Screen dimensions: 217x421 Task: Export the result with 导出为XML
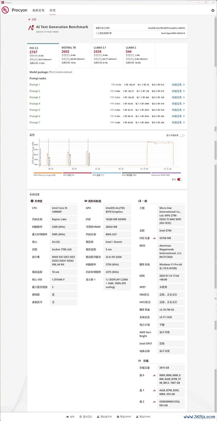[143, 417]
